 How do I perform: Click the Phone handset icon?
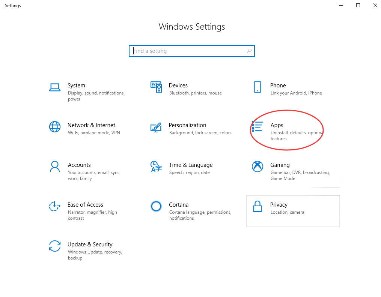258,87
